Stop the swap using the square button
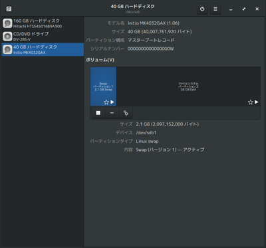Screen dimensions: 266x248 (x=98, y=113)
